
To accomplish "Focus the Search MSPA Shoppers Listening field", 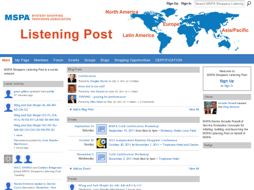I will [219, 4].
